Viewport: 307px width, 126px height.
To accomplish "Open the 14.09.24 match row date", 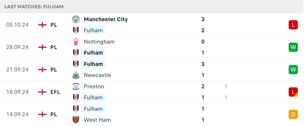I will [17, 114].
